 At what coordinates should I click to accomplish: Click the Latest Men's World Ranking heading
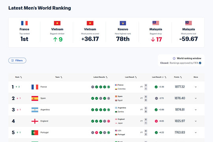pyautogui.click(x=39, y=8)
